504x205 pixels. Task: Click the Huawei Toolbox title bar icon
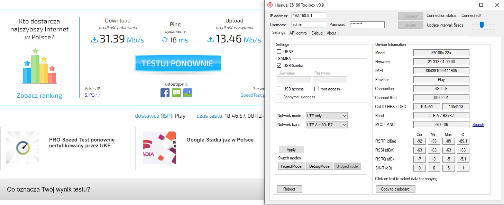pos(270,5)
